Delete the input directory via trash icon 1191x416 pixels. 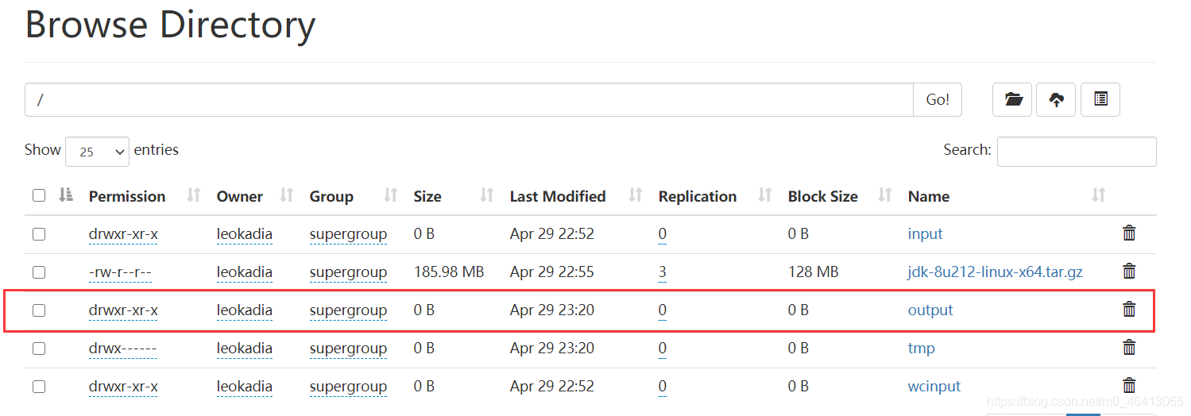1129,233
